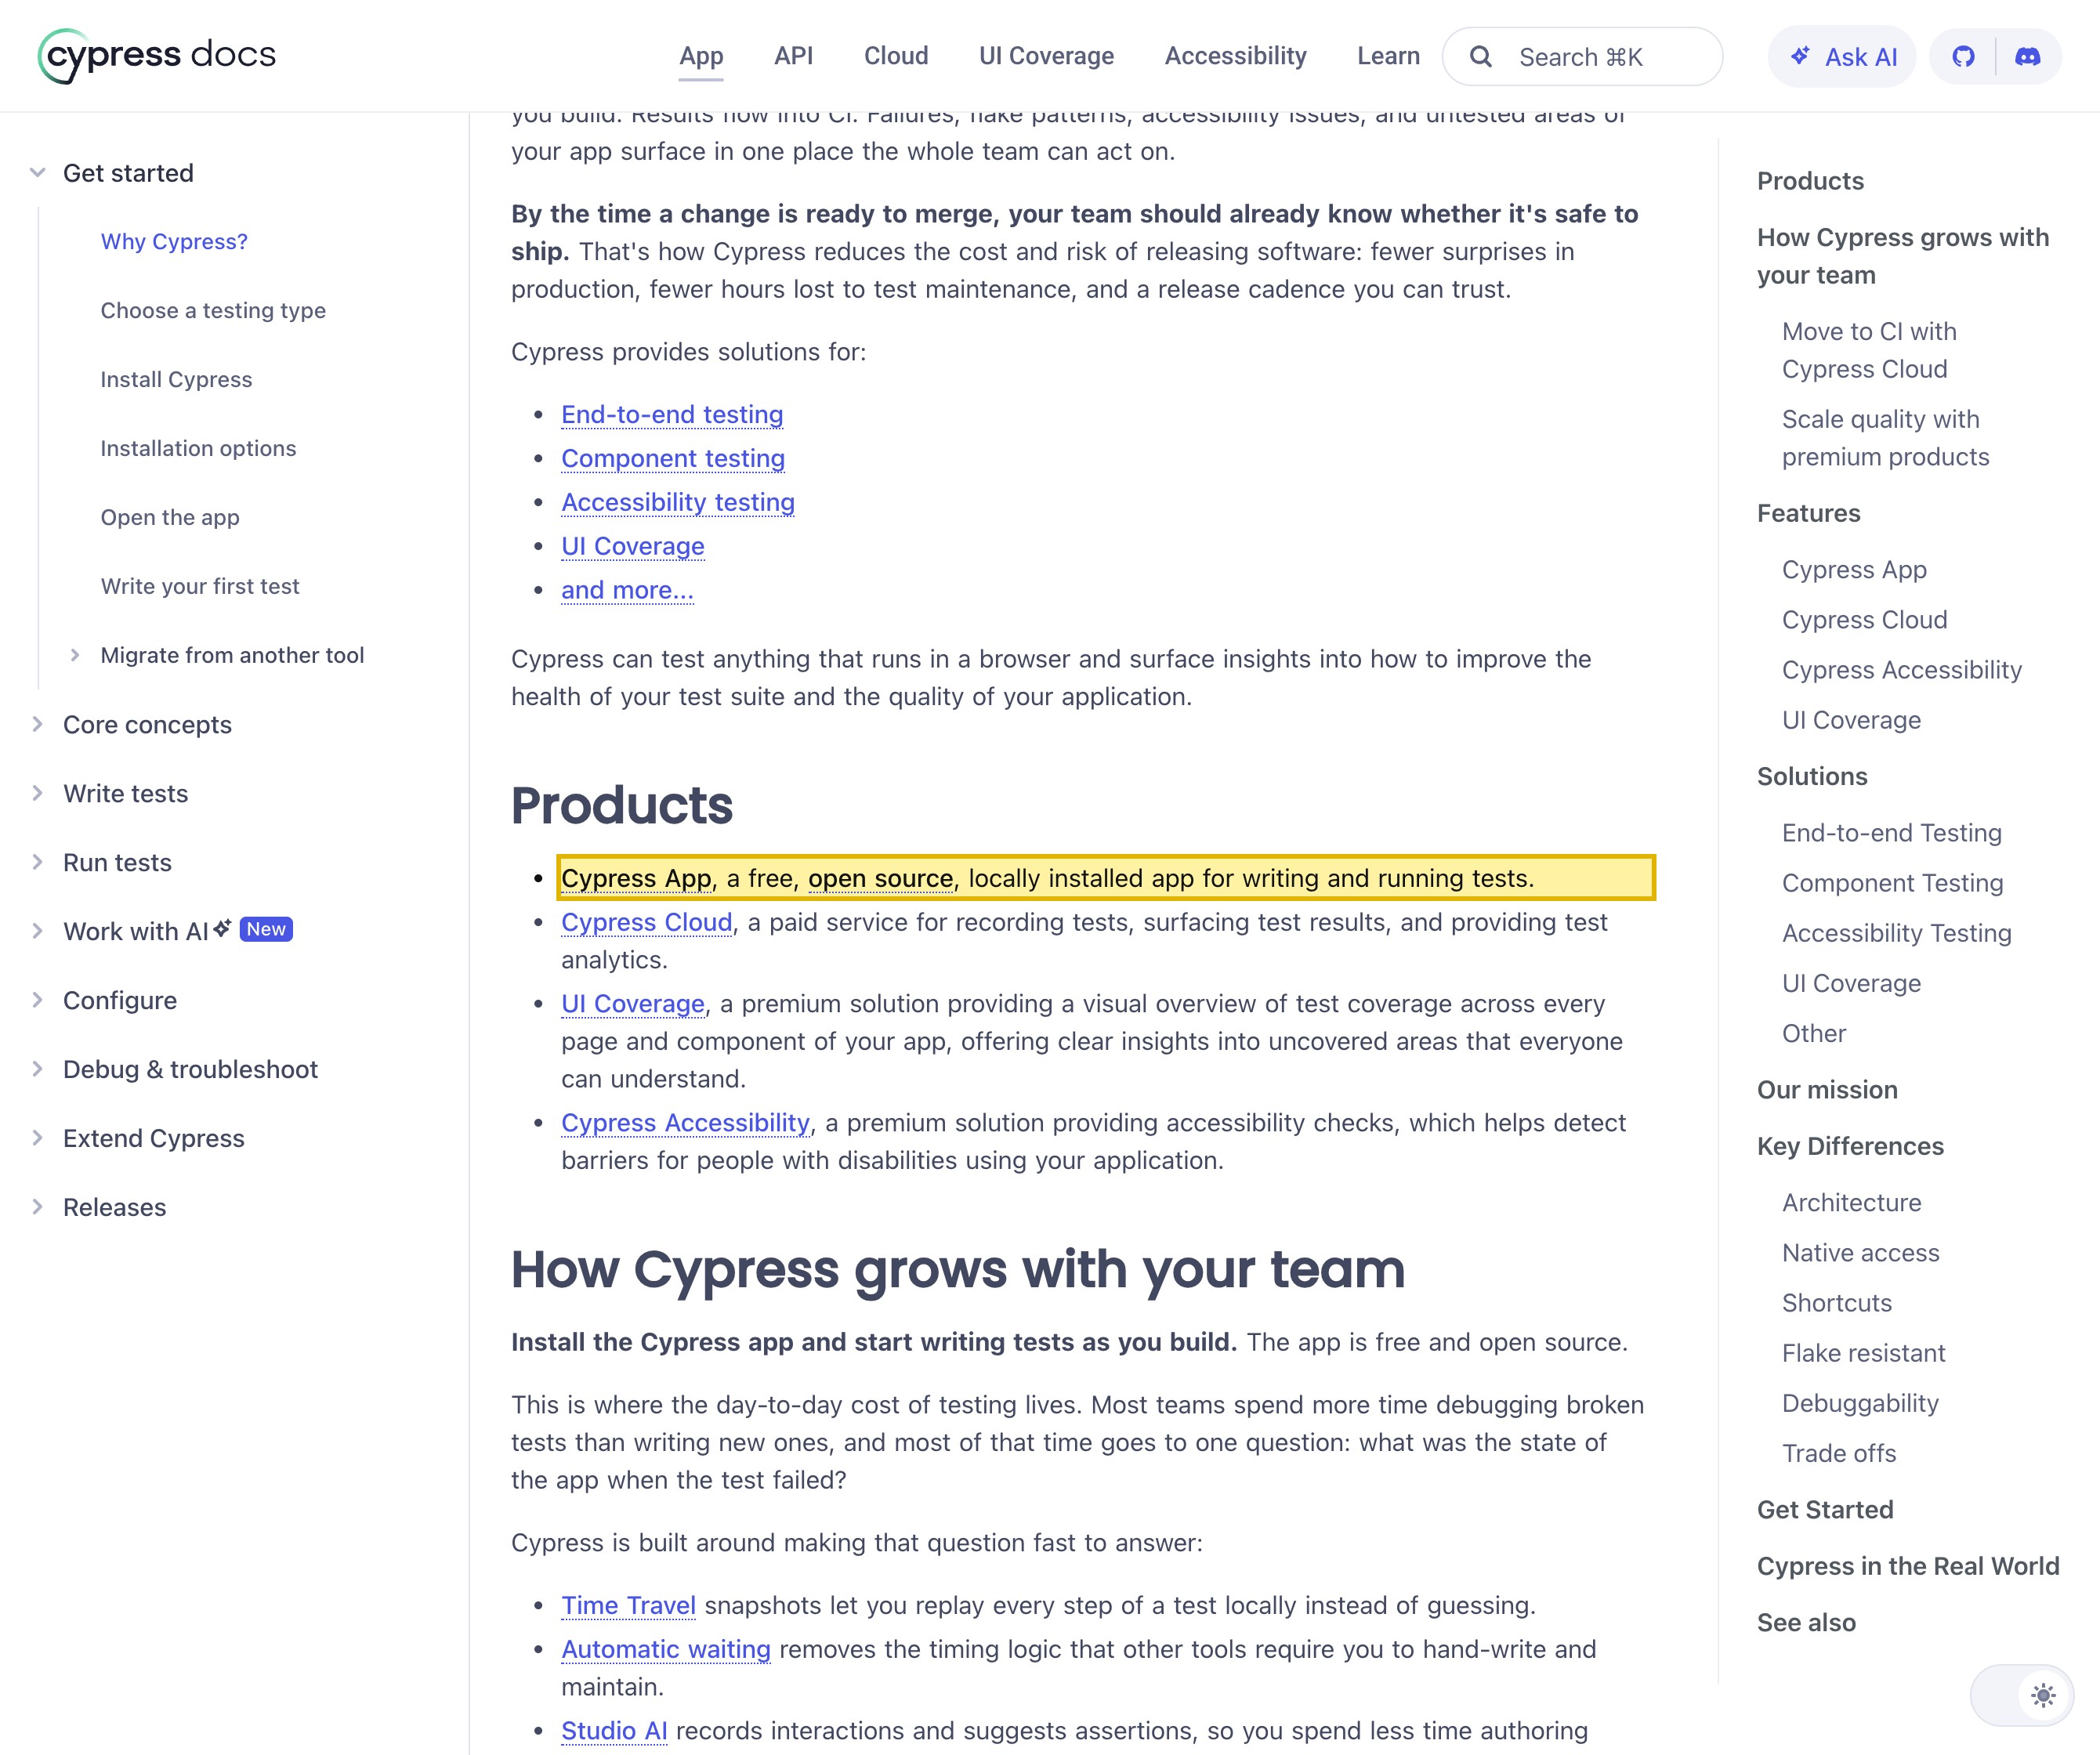
Task: Jump to Flake resistant in contents
Action: 1863,1353
